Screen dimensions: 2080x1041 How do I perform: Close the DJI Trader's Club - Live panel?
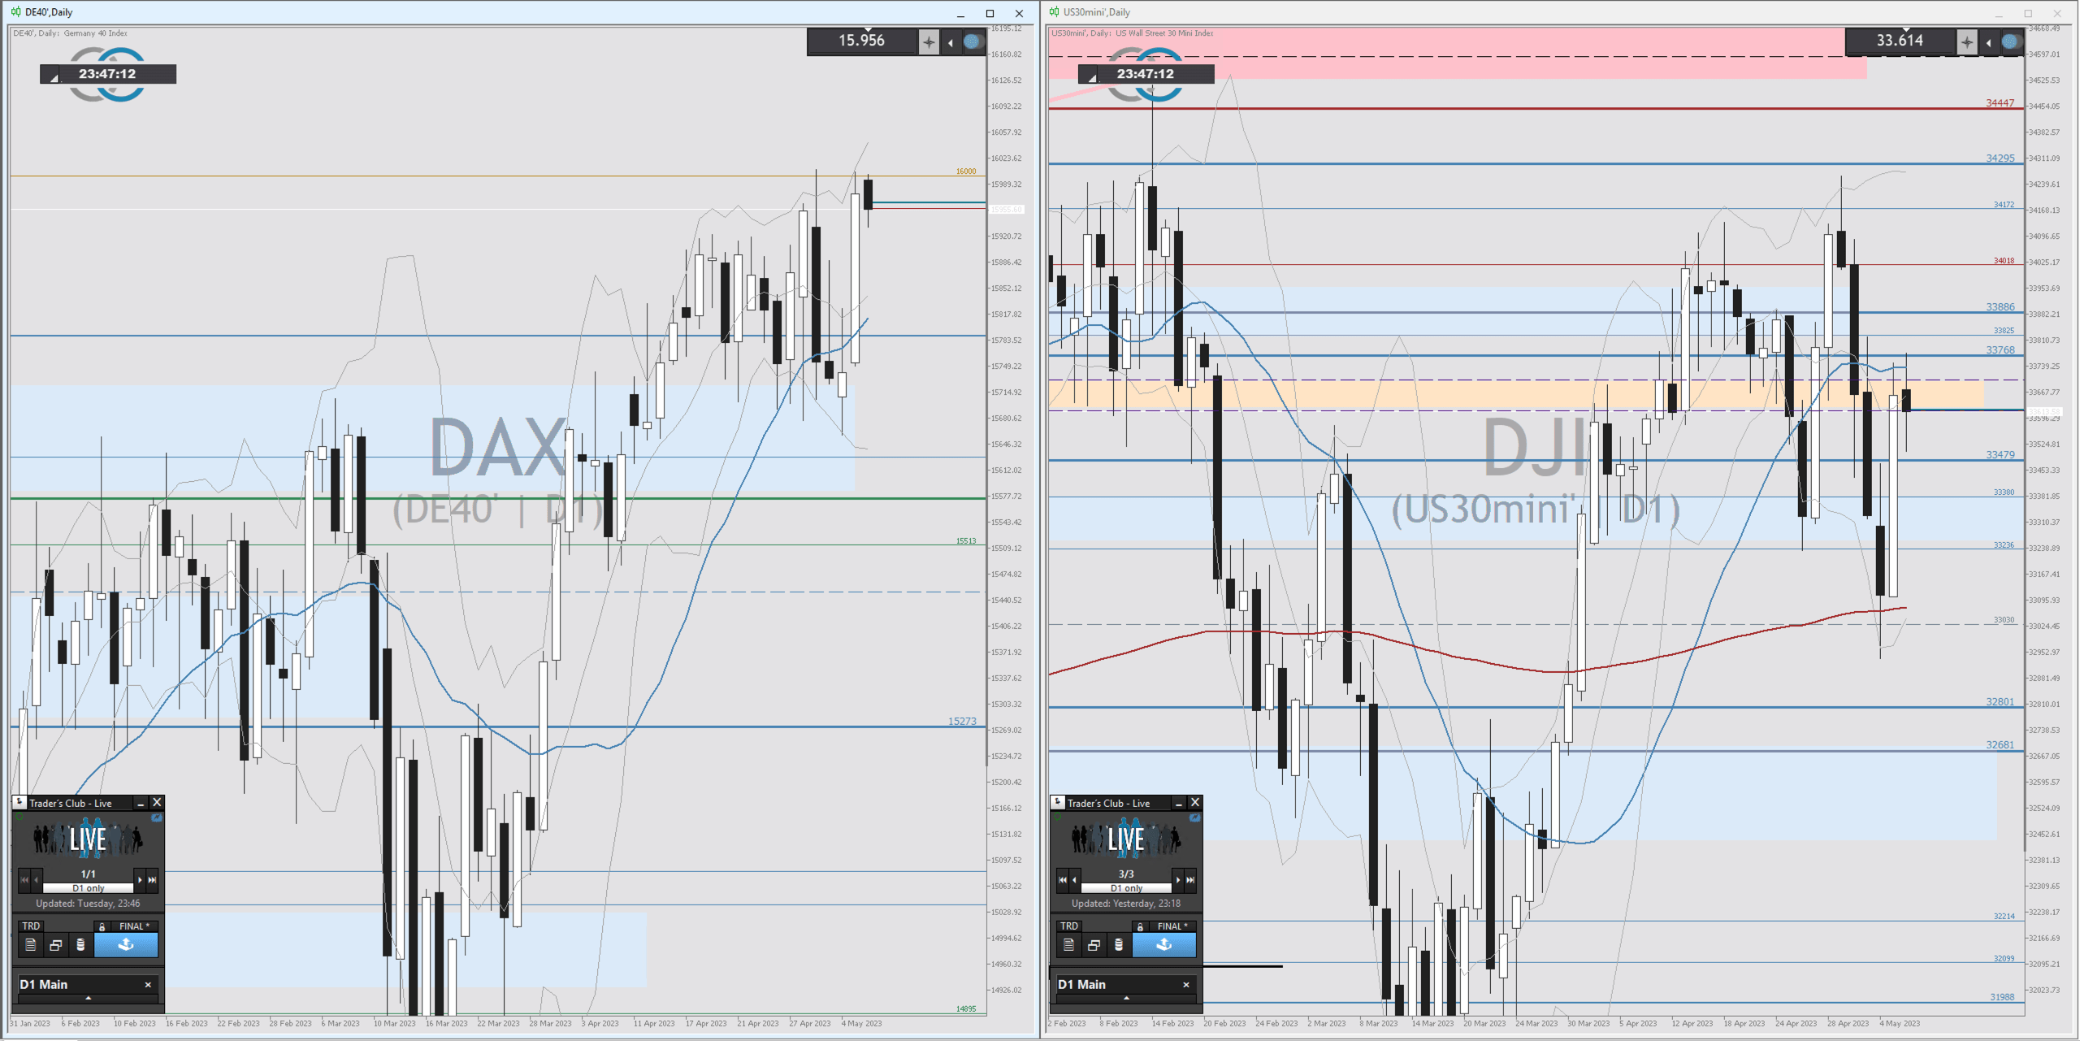(1195, 803)
